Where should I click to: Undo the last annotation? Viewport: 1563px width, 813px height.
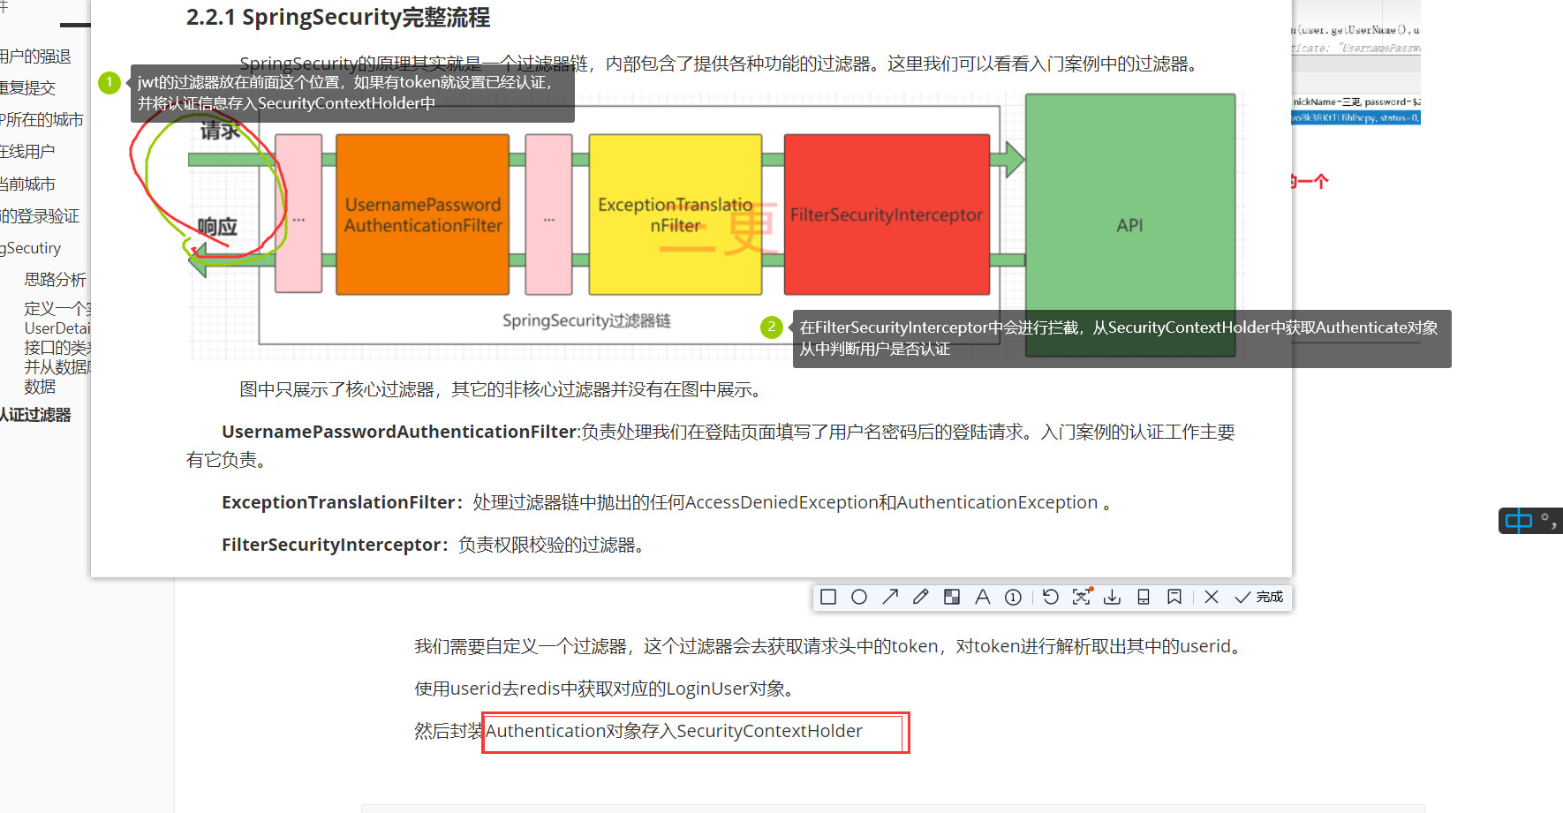tap(1051, 598)
